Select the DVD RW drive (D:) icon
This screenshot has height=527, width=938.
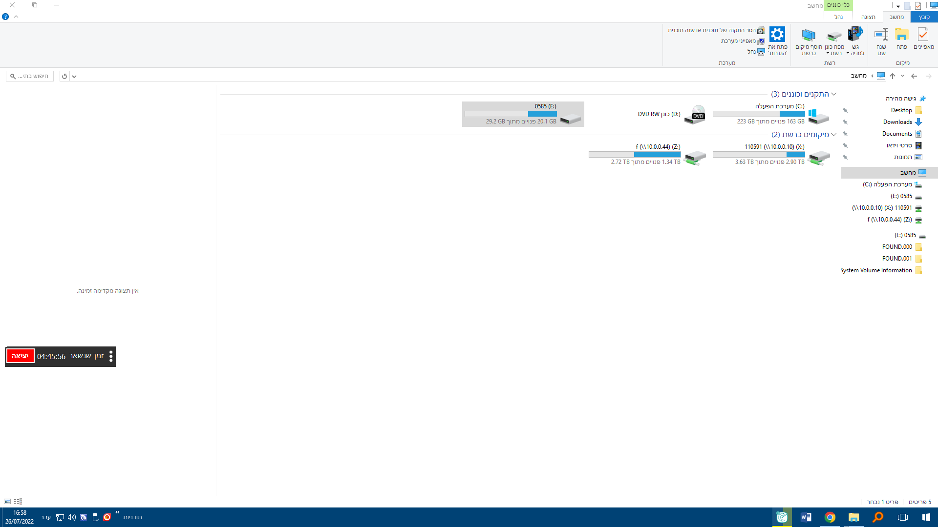coord(695,114)
